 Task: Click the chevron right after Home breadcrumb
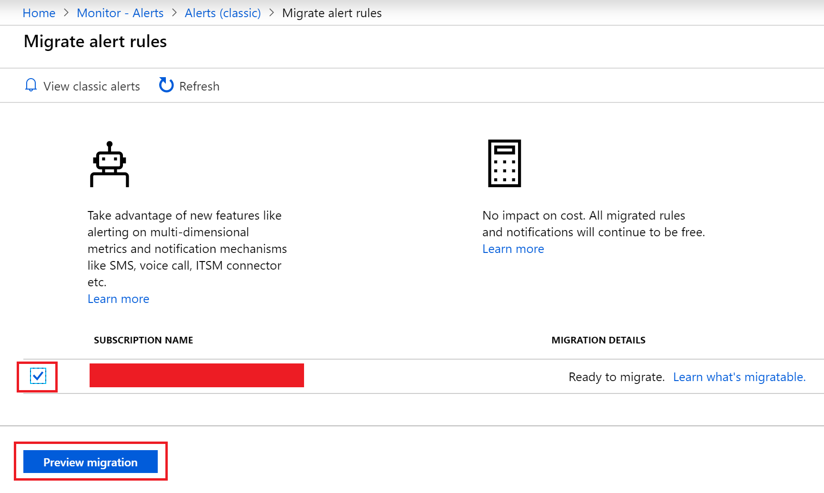click(66, 13)
